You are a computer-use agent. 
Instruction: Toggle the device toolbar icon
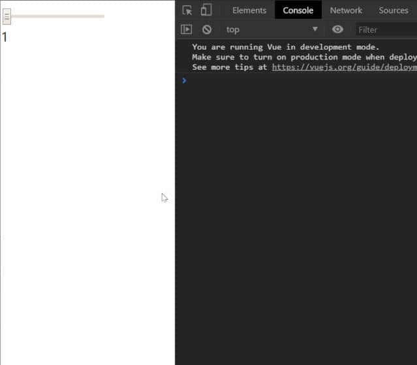[206, 10]
